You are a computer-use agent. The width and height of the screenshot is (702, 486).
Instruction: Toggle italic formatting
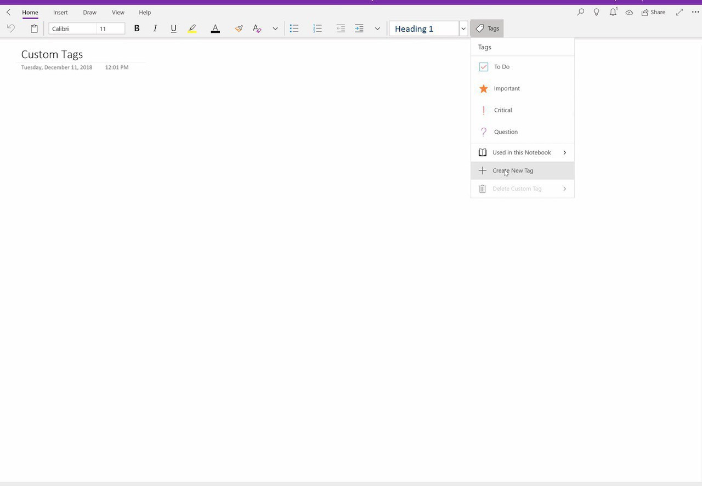[x=155, y=28]
